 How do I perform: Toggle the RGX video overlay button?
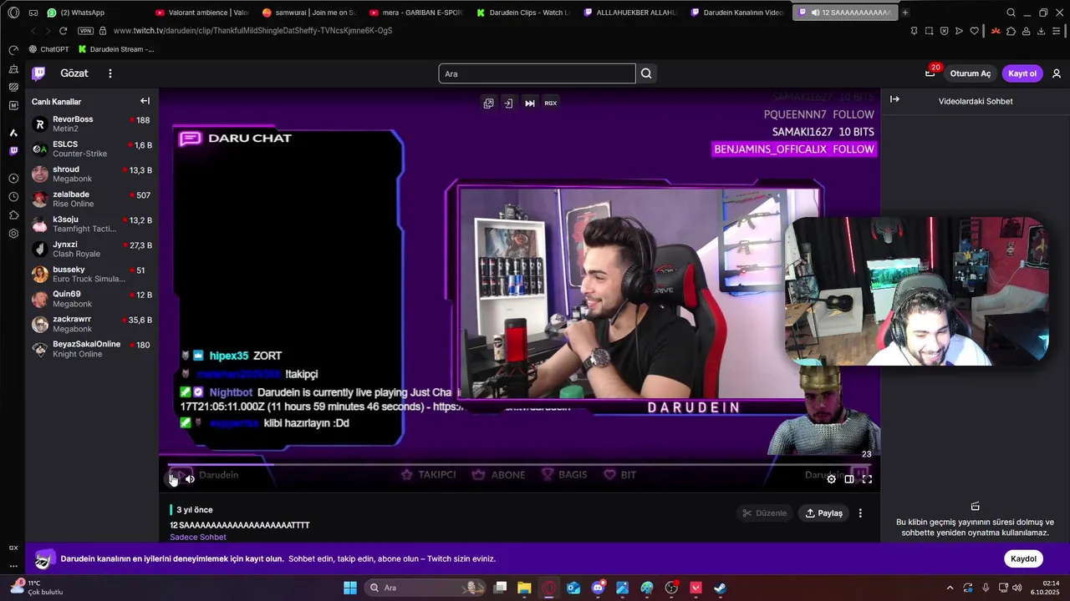(551, 104)
